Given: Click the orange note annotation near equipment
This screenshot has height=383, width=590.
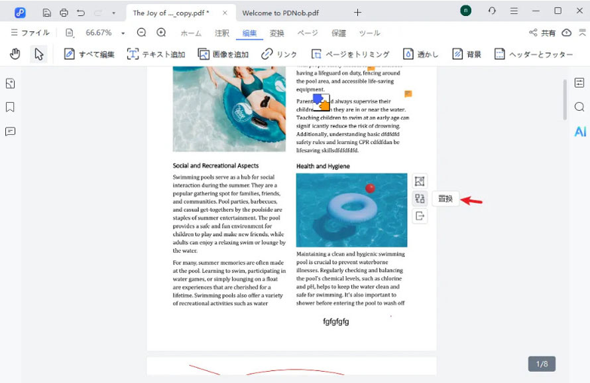Looking at the screenshot, I should tap(408, 94).
